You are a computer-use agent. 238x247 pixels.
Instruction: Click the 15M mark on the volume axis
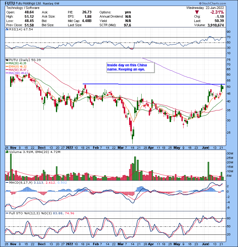coord(230,167)
